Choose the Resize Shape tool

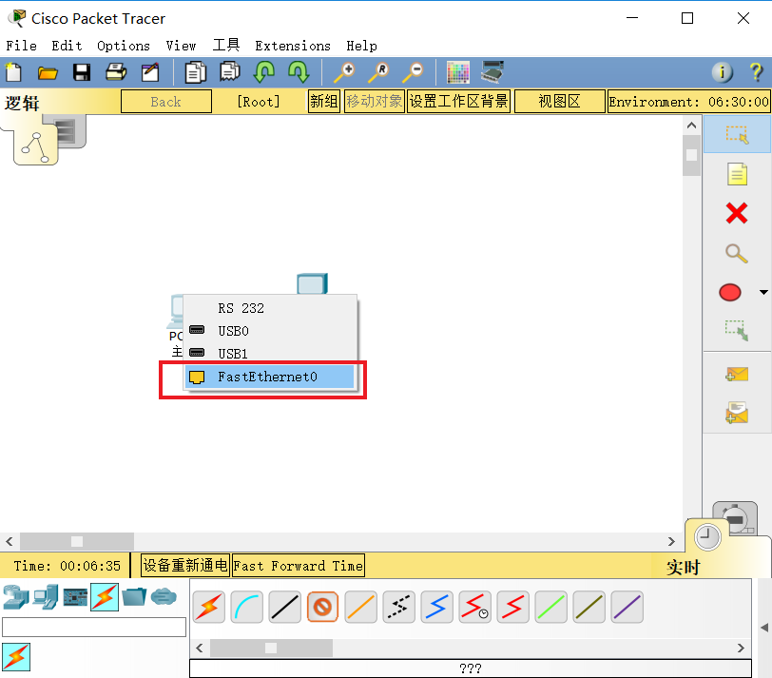pos(737,330)
